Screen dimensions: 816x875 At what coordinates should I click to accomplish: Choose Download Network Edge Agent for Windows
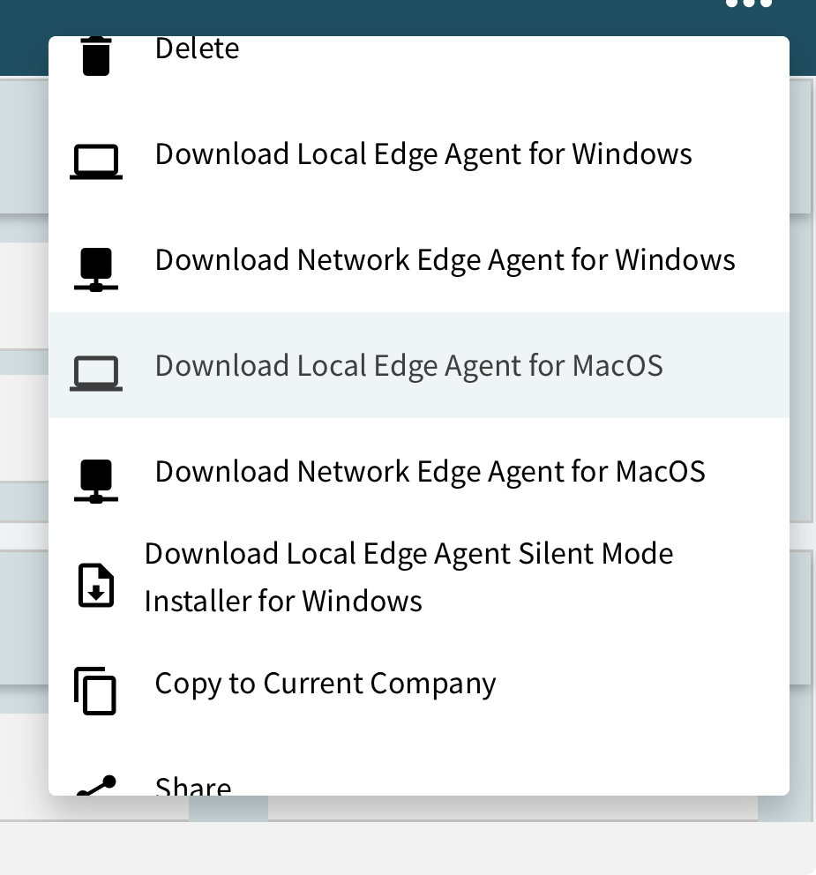(445, 260)
